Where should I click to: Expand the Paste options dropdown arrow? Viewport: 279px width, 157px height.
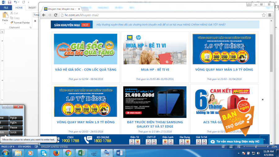point(5,23)
